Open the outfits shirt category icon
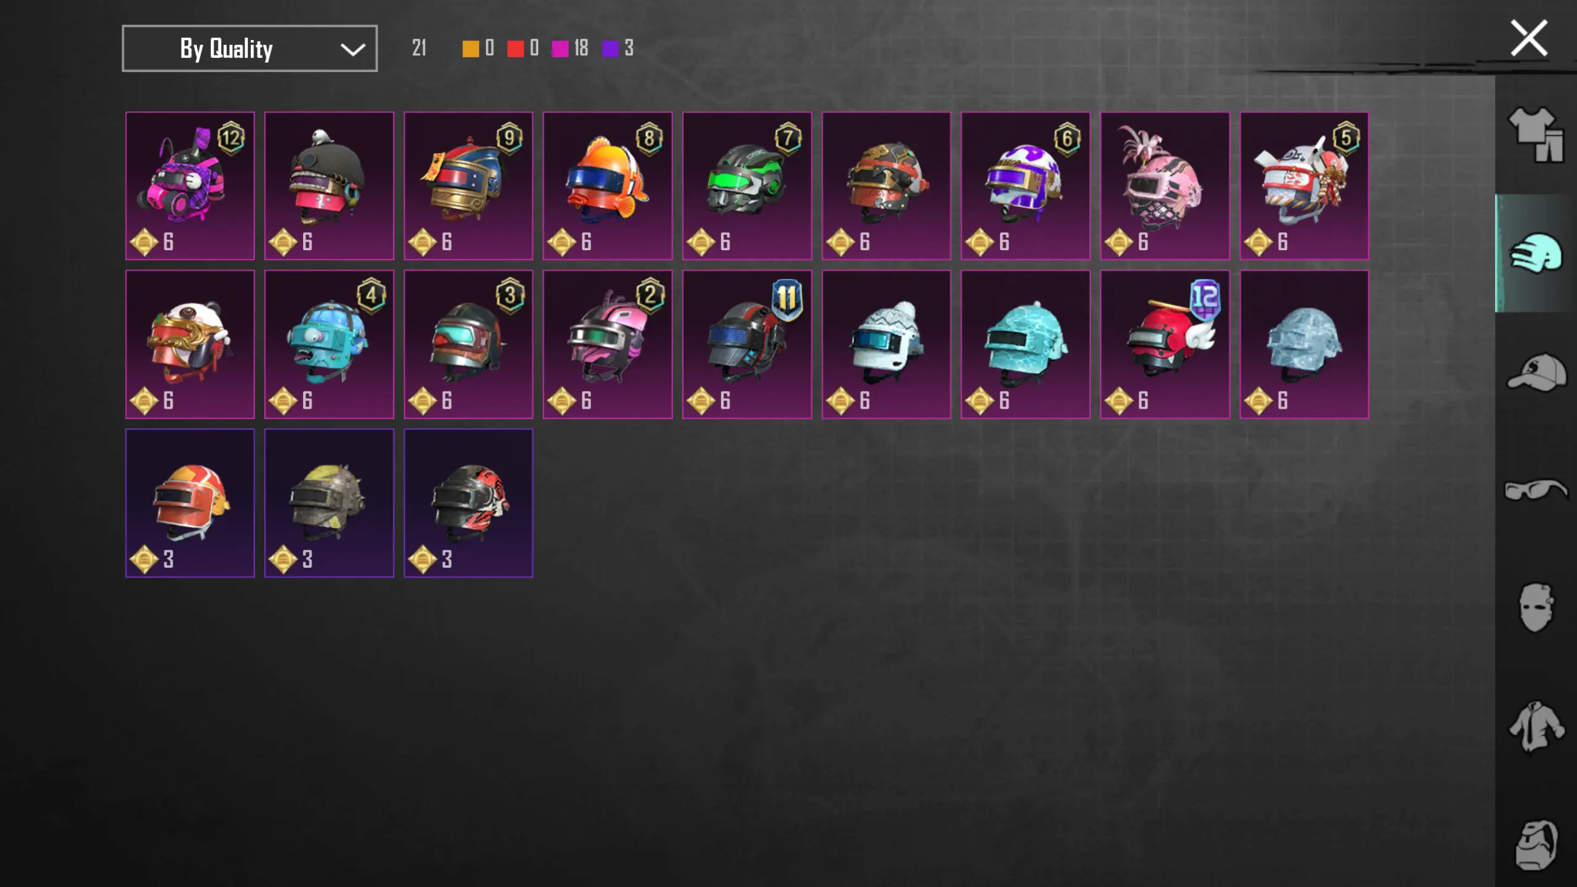 tap(1536, 134)
